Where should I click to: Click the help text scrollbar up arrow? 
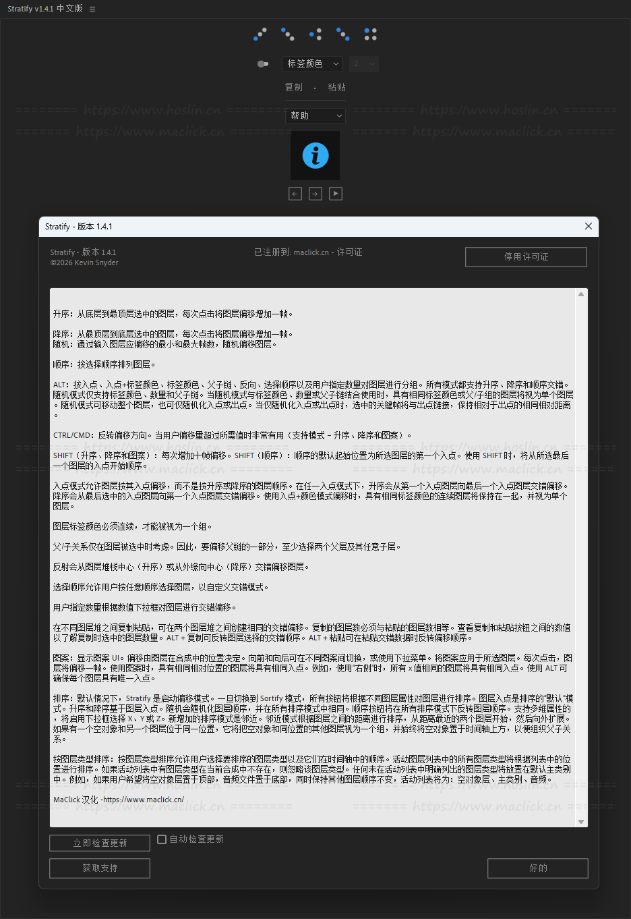(x=581, y=294)
